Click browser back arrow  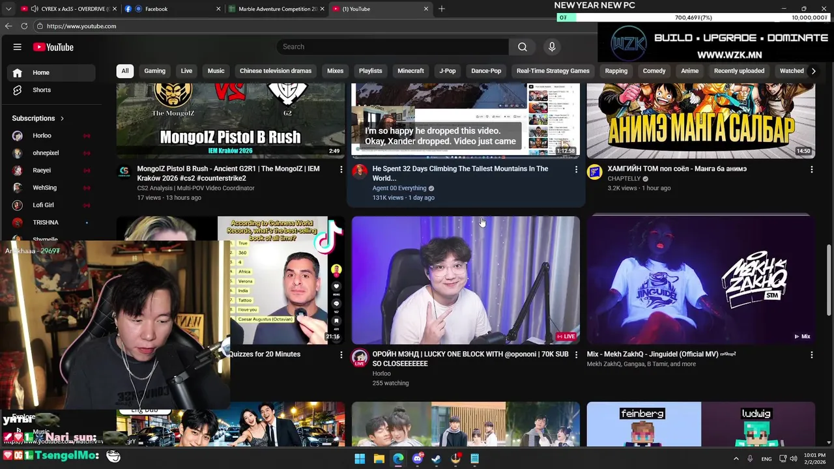8,26
